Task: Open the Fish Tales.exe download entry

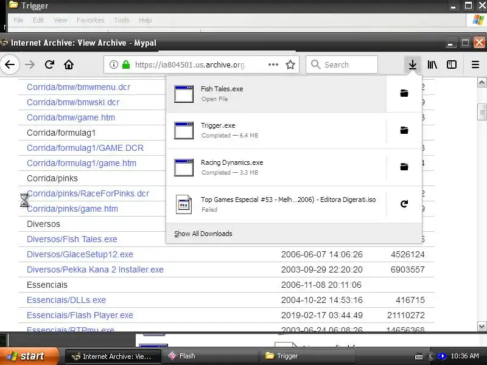Action: [x=276, y=94]
